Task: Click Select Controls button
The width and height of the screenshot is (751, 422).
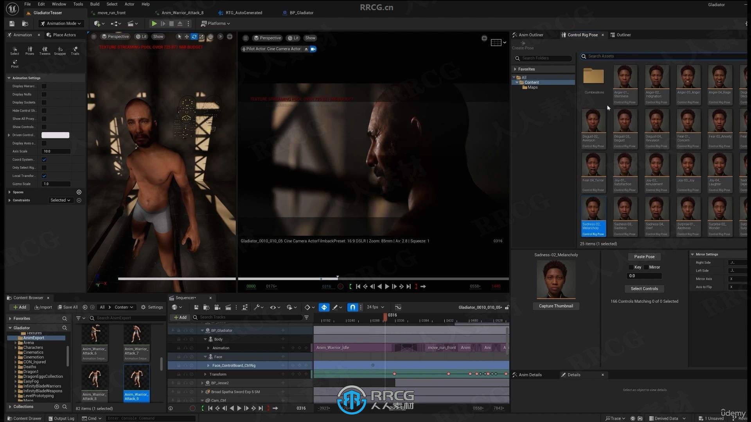Action: point(644,289)
